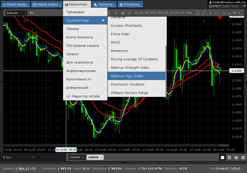The width and height of the screenshot is (247, 173).
Task: Select single chart layout icon
Action: click(222, 157)
